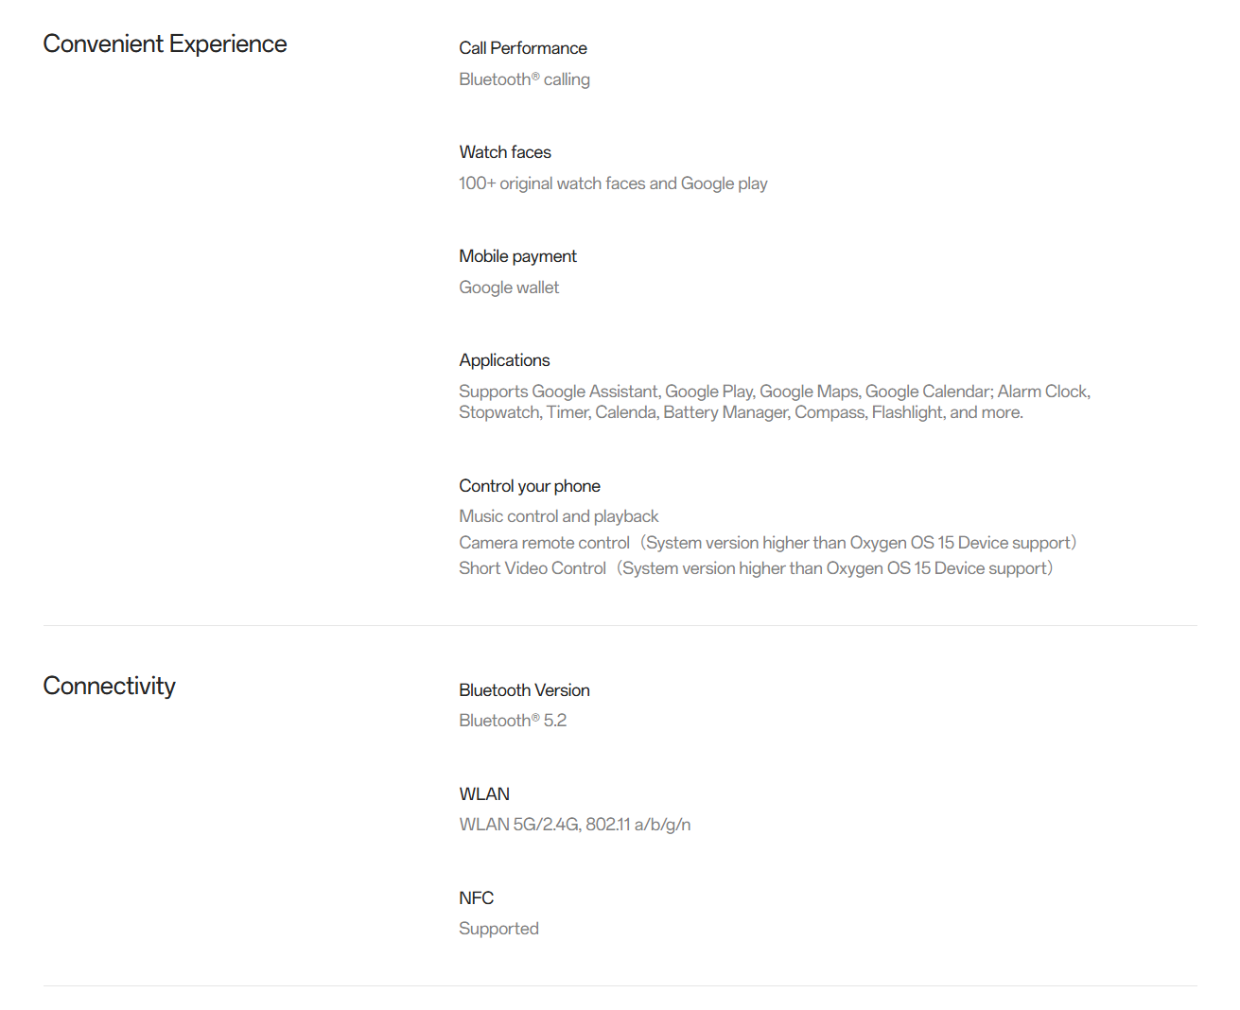Click the Bluetooth 5.2 value
This screenshot has height=1010, width=1240.
click(513, 721)
